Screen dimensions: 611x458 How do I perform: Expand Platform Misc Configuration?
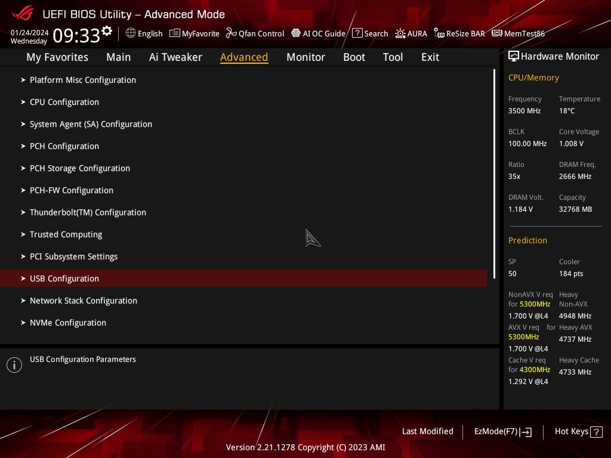tap(83, 80)
